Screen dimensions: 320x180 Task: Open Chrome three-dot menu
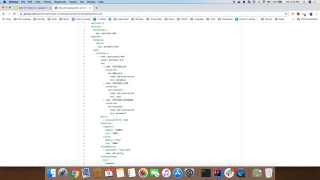[316, 14]
